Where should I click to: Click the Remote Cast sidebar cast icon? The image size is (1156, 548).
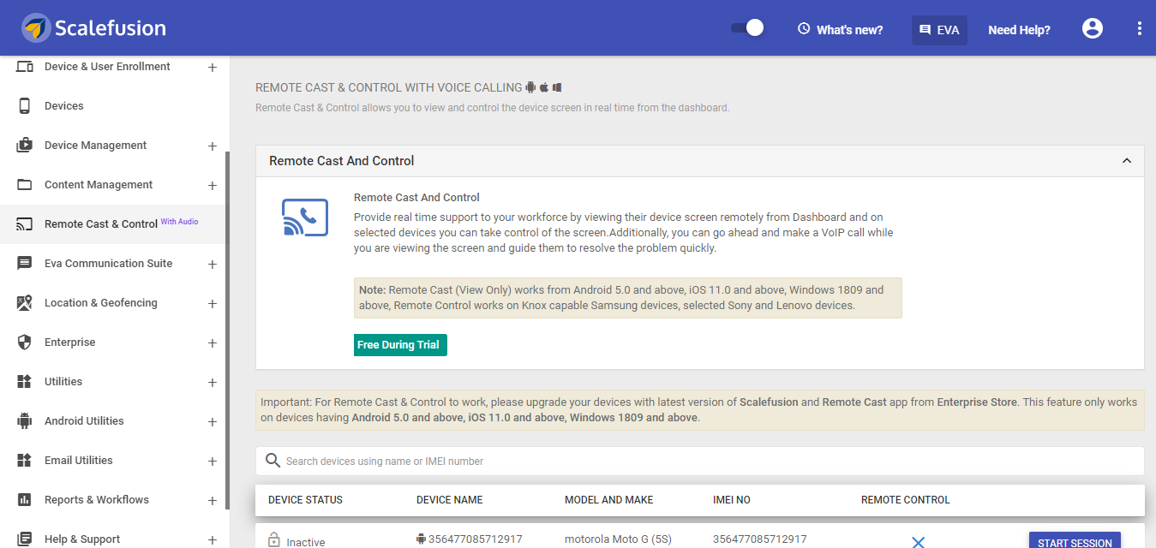pos(25,224)
